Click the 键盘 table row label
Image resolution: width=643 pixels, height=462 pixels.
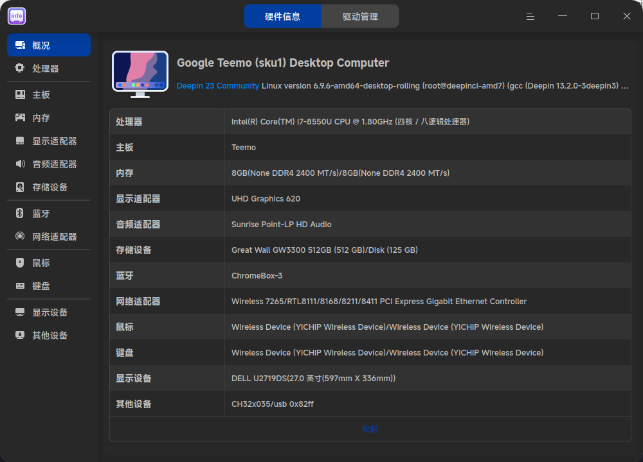click(x=125, y=353)
